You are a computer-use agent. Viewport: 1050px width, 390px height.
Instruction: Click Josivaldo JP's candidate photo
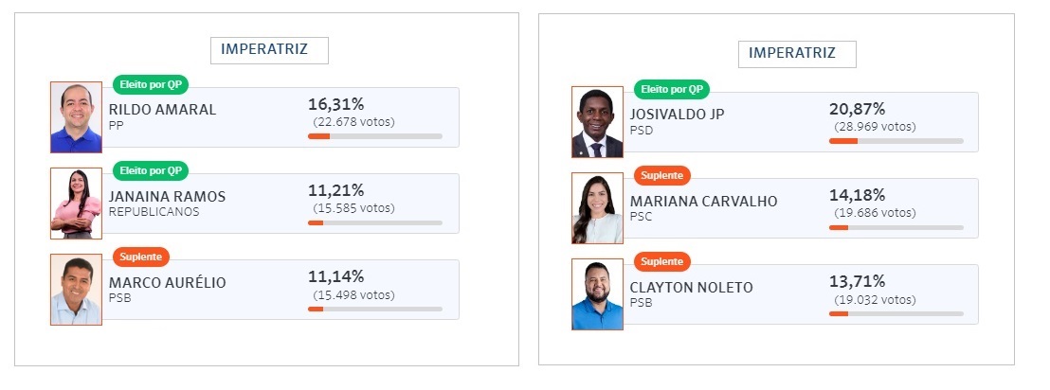598,122
